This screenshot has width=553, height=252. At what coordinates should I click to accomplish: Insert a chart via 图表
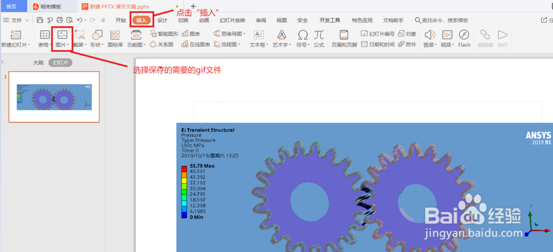(191, 34)
